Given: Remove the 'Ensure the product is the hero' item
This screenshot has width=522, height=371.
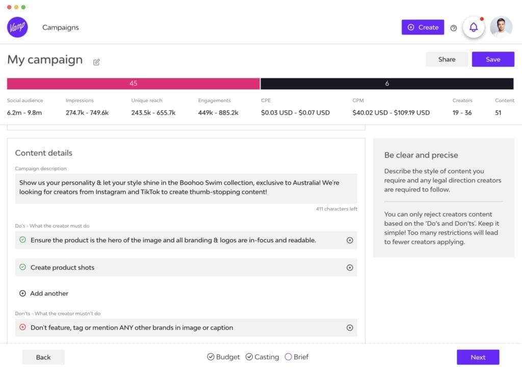Looking at the screenshot, I should (350, 240).
